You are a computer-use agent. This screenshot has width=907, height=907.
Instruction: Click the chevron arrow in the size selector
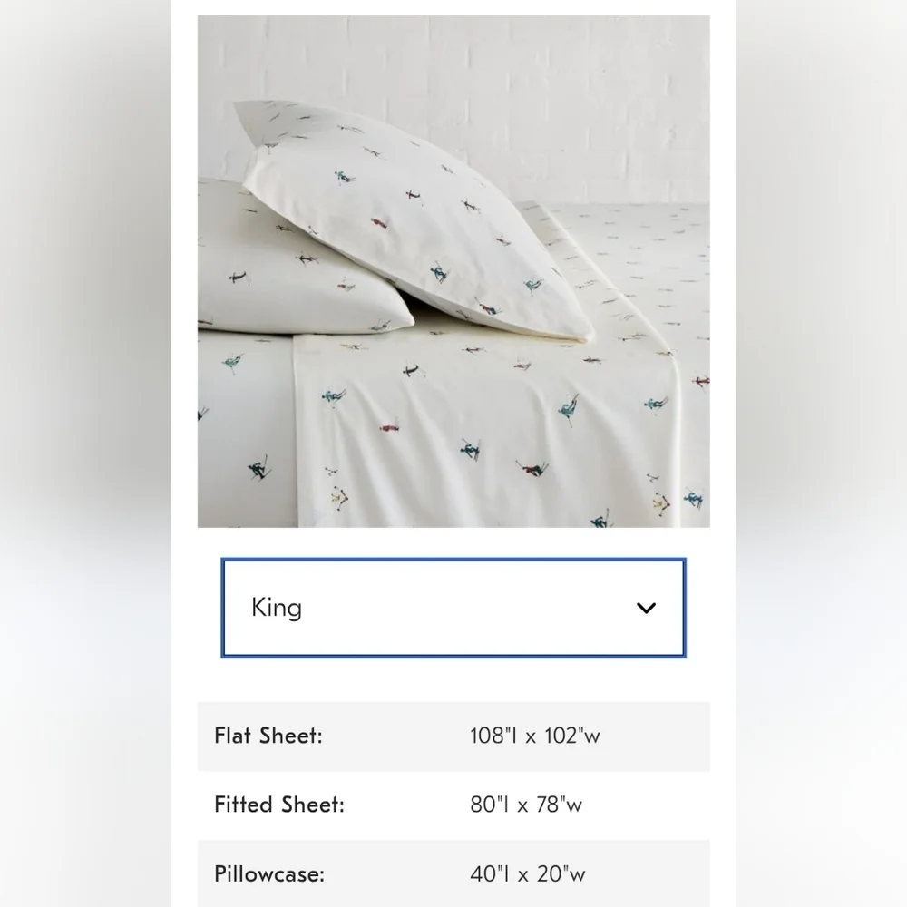point(646,608)
